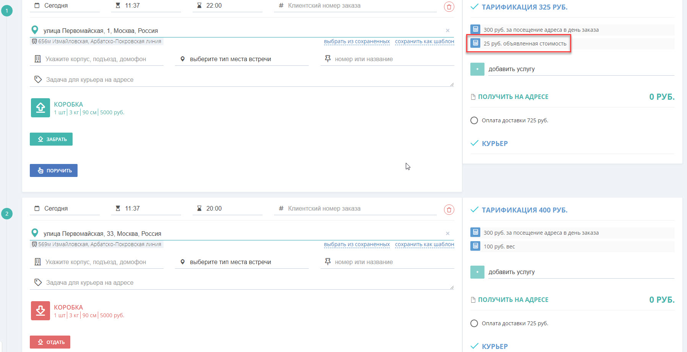Screen dimensions: 687x352
Task: Click 569м Измайловская metro label
Action: [97, 244]
